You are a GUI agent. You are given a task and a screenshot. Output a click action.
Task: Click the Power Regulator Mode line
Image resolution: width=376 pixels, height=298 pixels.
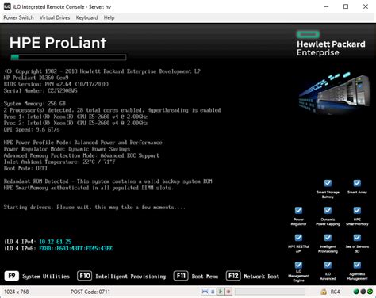point(67,149)
